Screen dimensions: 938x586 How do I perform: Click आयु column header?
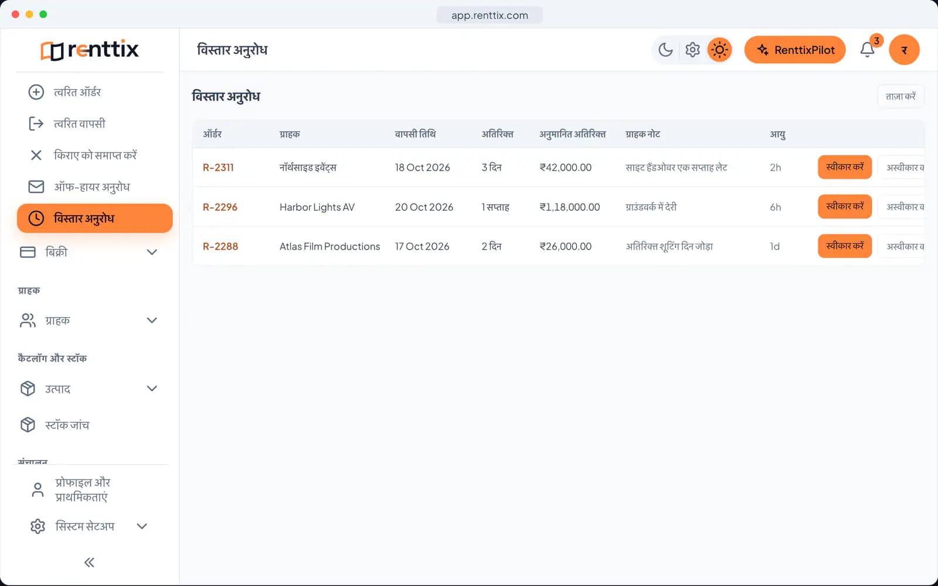(777, 134)
